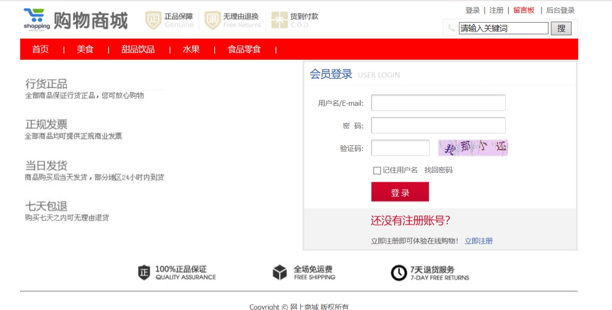Click the 7天退货服务 clock icon

click(399, 273)
